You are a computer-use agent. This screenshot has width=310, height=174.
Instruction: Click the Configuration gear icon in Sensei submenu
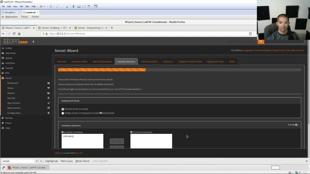pyautogui.click(x=48, y=113)
